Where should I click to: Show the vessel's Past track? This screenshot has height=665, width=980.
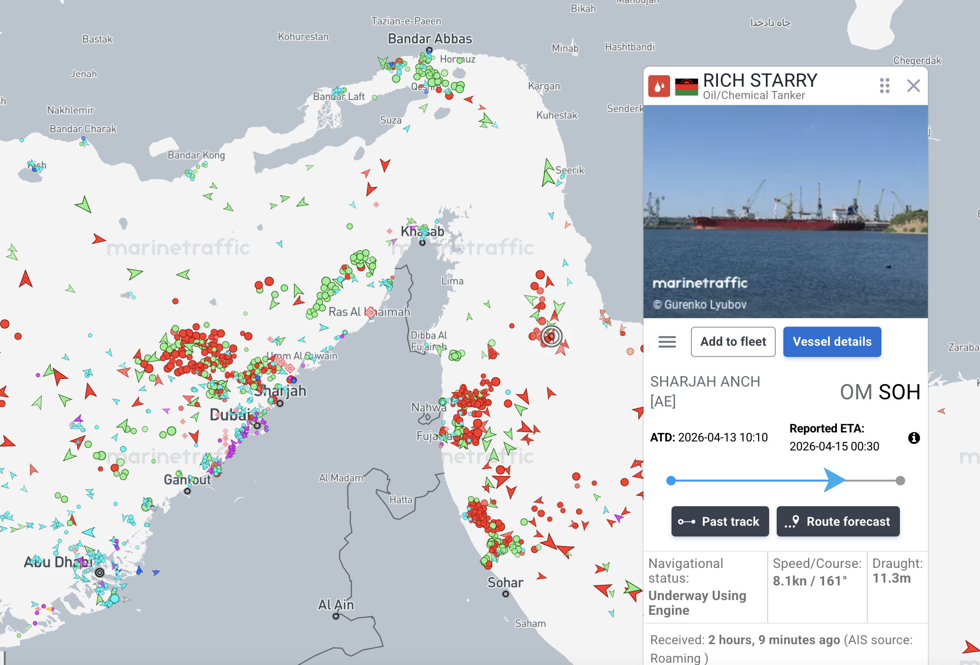pyautogui.click(x=720, y=521)
